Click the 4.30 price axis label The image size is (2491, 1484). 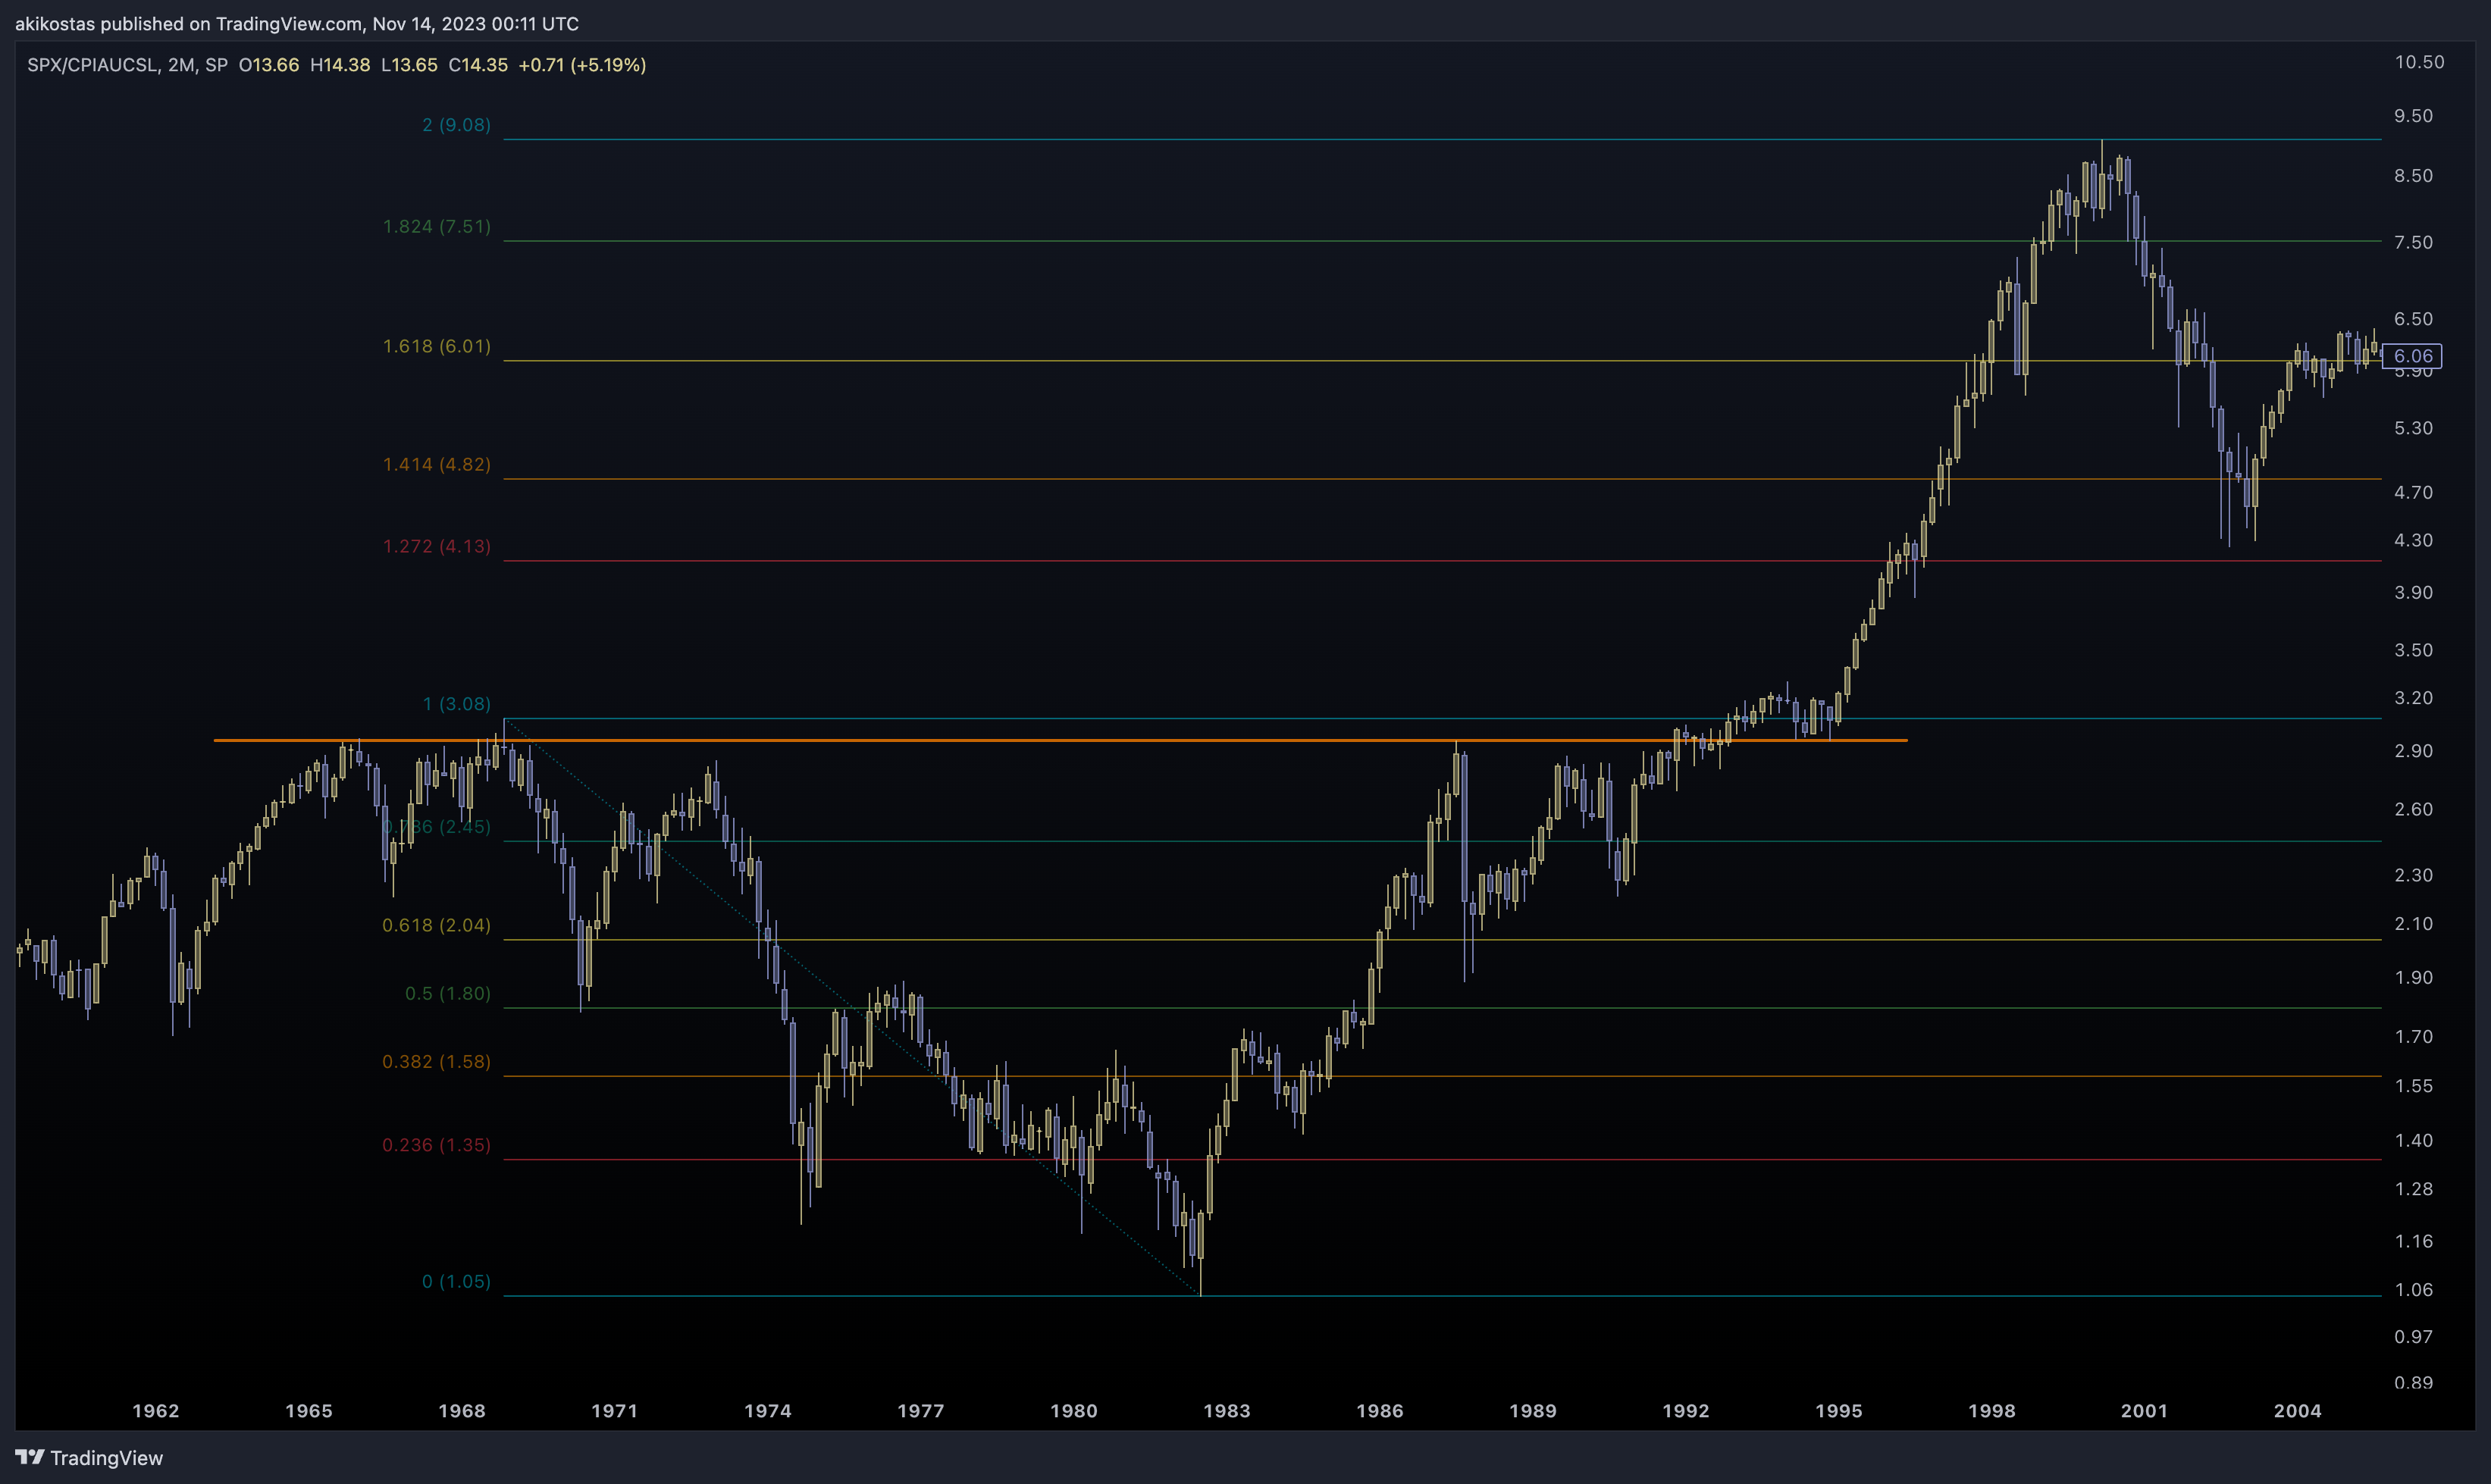[x=2413, y=541]
